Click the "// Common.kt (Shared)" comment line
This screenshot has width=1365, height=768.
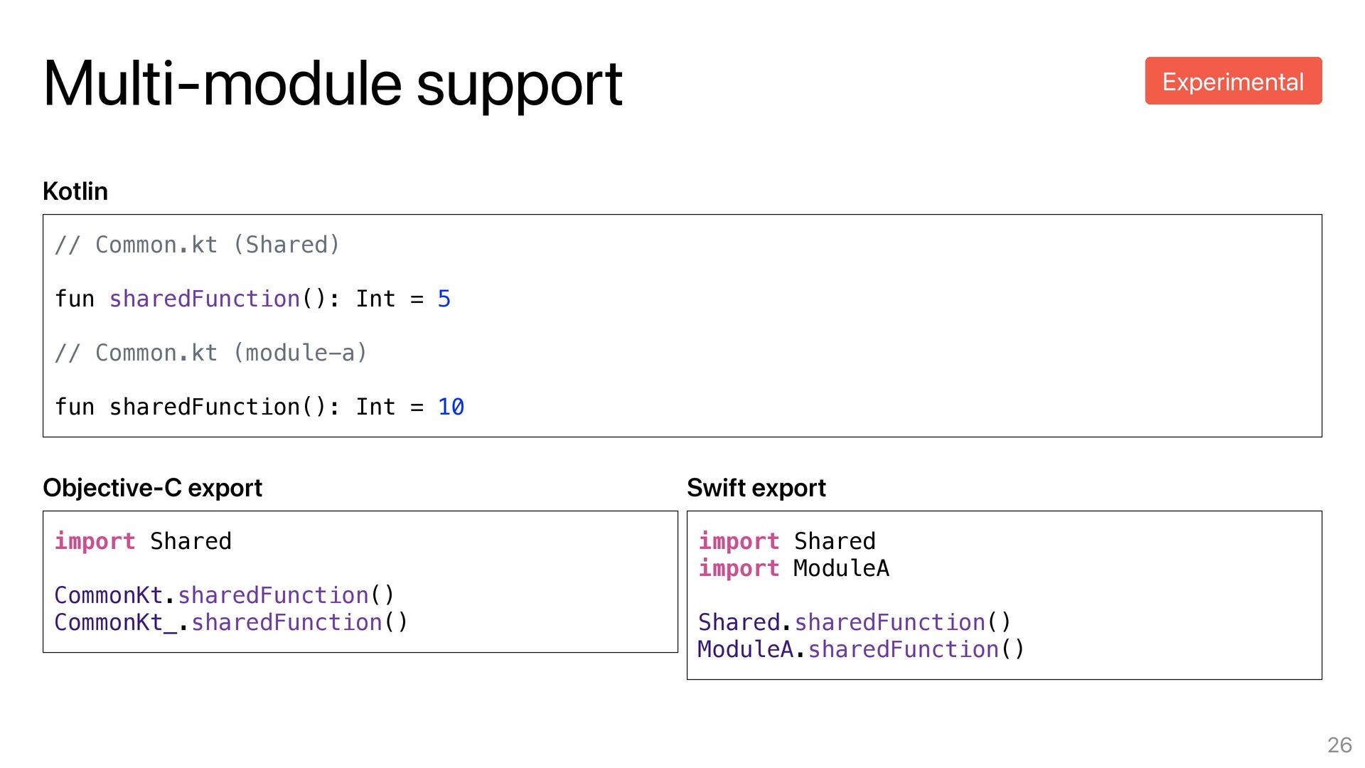pos(197,245)
